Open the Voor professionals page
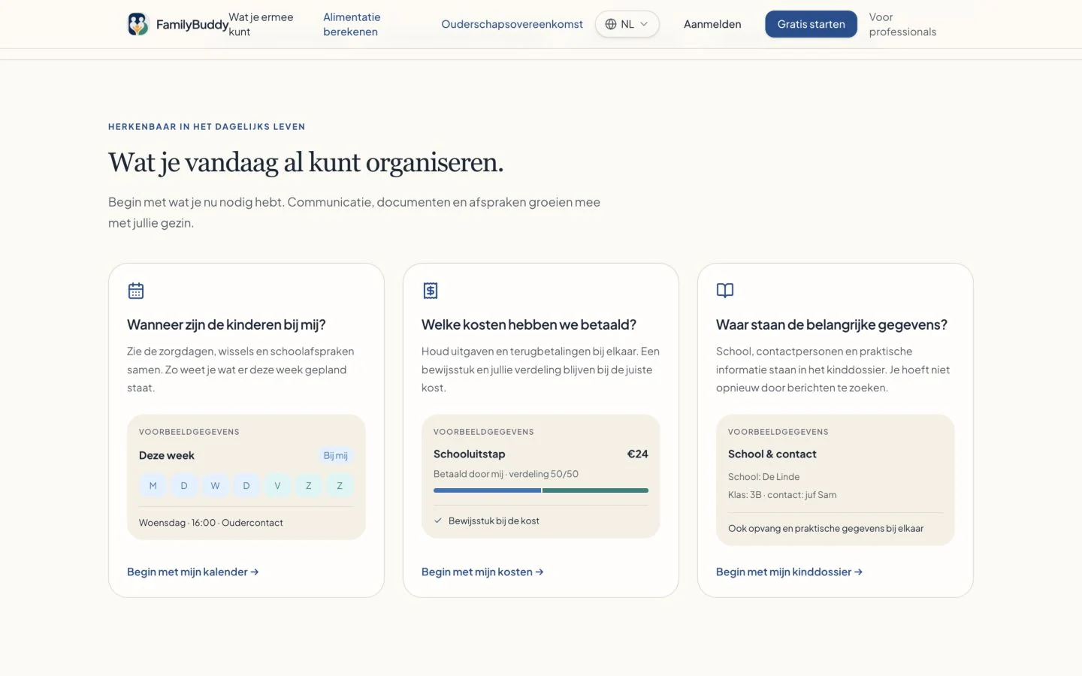 (x=902, y=24)
